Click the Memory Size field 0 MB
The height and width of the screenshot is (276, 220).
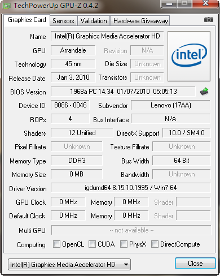coord(77,174)
